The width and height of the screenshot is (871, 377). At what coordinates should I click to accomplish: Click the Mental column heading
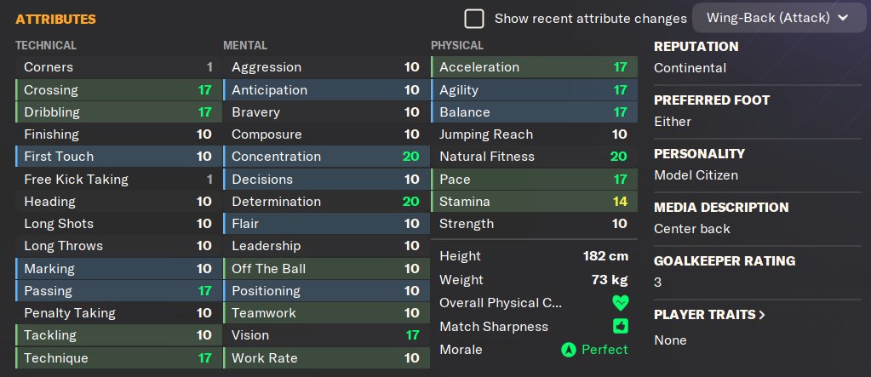[x=245, y=45]
